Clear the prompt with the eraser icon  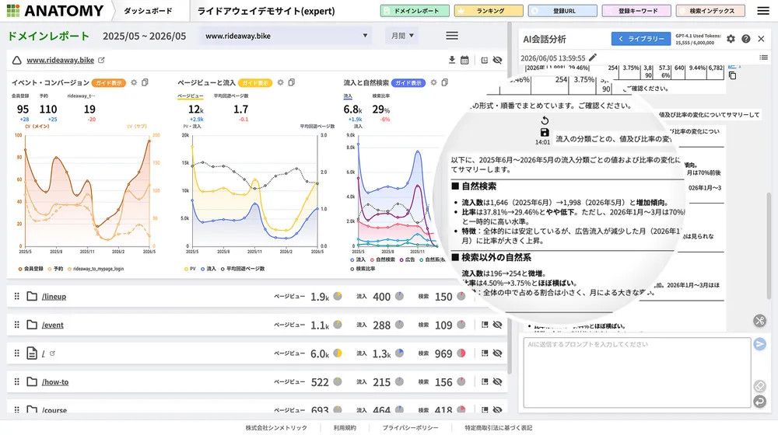click(759, 386)
